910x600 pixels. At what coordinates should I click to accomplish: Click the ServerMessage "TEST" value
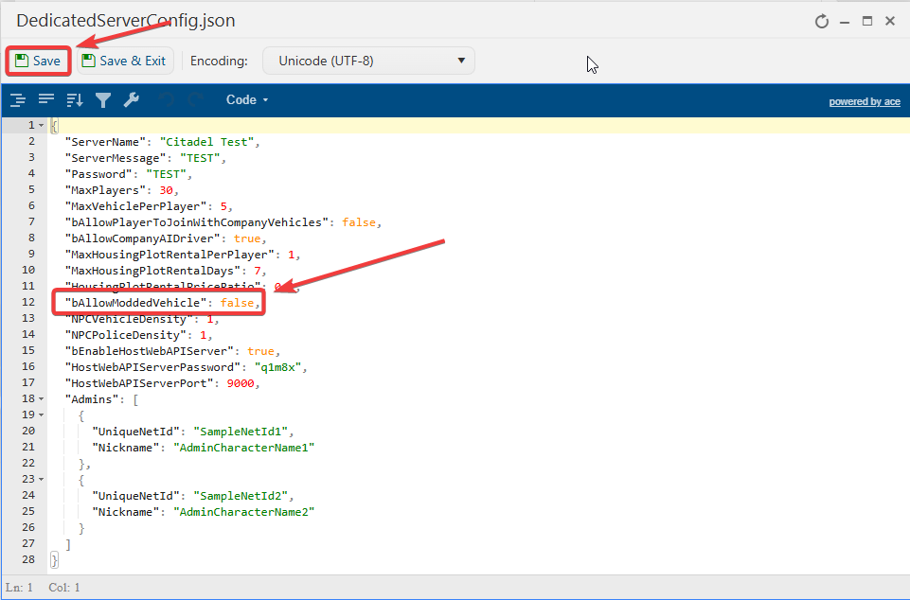pos(200,158)
